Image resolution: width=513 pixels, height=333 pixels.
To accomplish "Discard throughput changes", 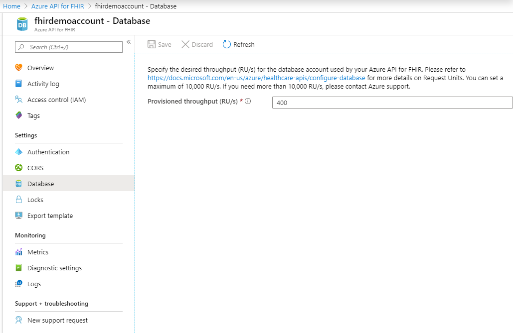I will pyautogui.click(x=197, y=44).
